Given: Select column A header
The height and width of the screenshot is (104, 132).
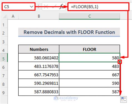Looking at the screenshot, I should point(13,16).
